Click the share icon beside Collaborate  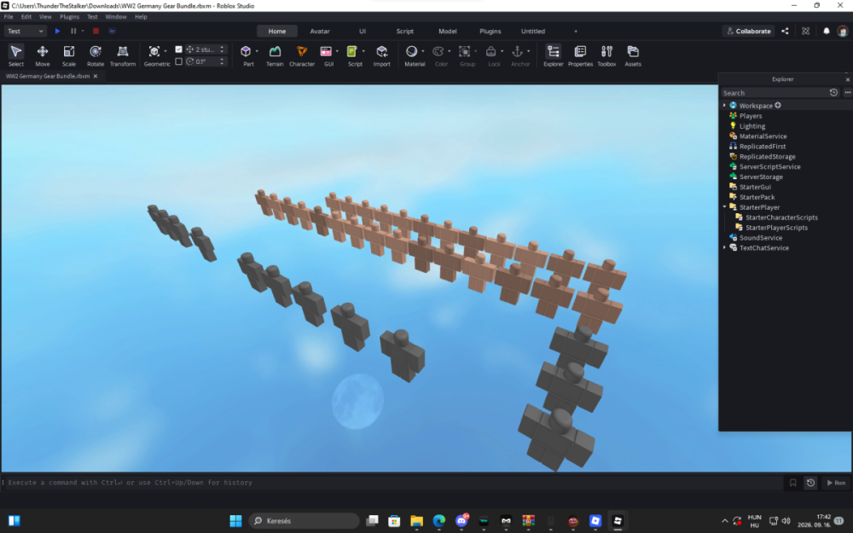click(x=785, y=31)
